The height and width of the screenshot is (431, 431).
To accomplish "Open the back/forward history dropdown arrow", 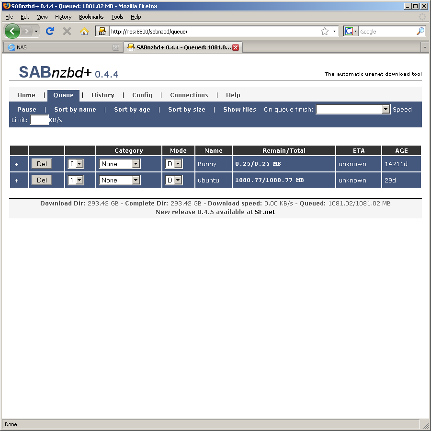I will 36,31.
